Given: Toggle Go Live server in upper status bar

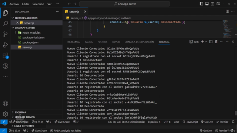Looking at the screenshot, I should (207, 122).
